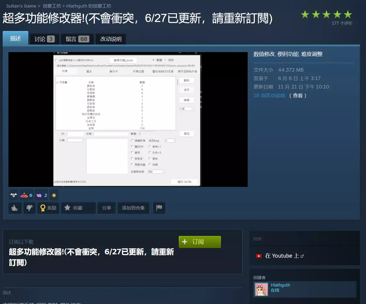Click the external link arrow beside Youtube

pyautogui.click(x=302, y=256)
